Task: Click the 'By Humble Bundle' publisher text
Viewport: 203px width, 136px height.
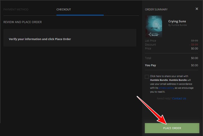Action: [177, 25]
